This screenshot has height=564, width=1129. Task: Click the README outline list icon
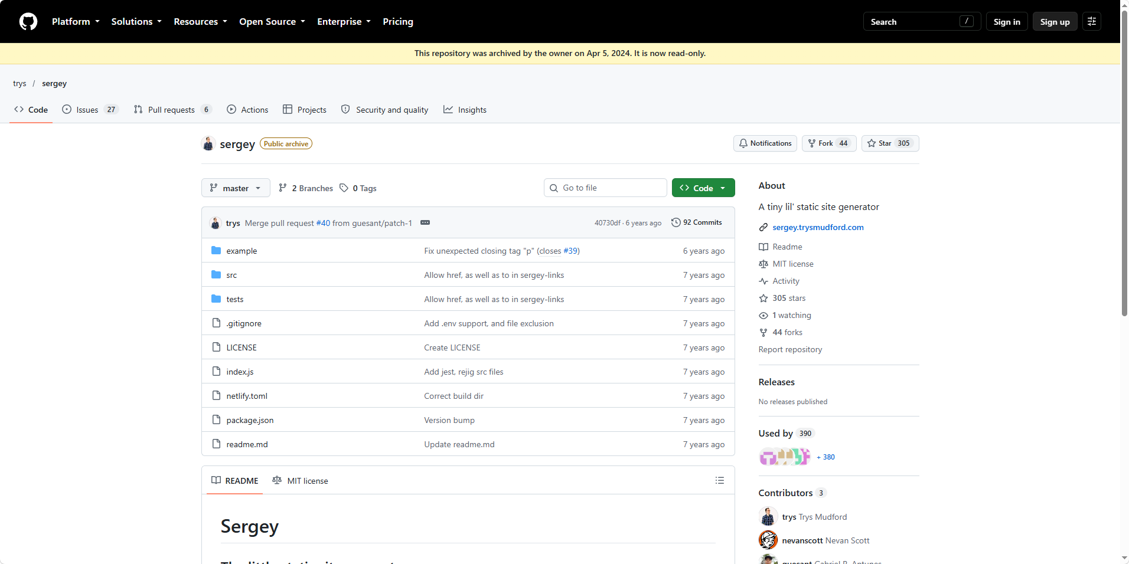(x=719, y=480)
